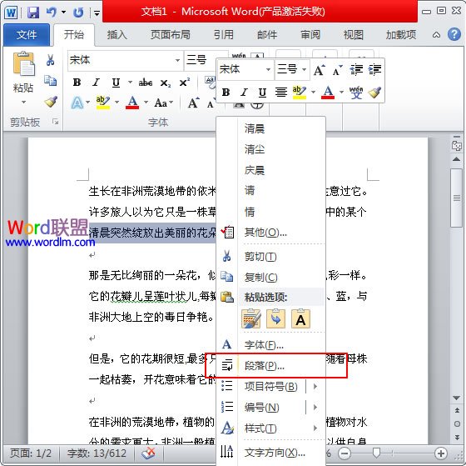Image resolution: width=466 pixels, height=466 pixels.
Task: Toggle superscript X² button
Action: click(184, 83)
